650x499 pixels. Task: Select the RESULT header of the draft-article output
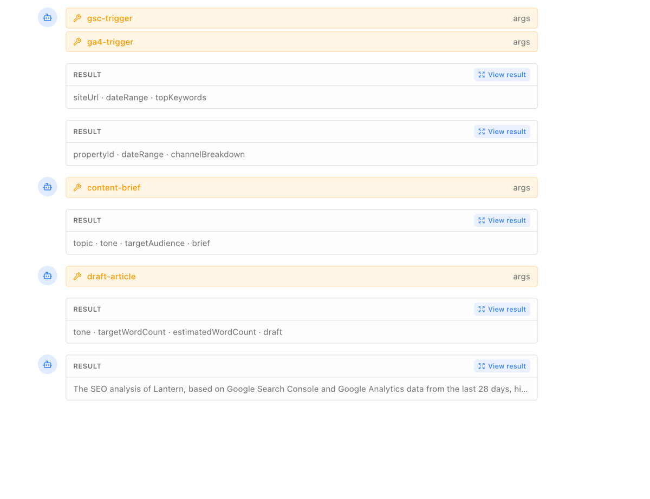point(87,309)
